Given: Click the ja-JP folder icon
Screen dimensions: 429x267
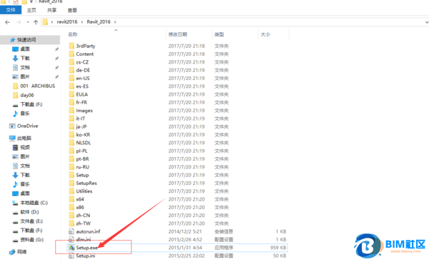Looking at the screenshot, I should [71, 126].
